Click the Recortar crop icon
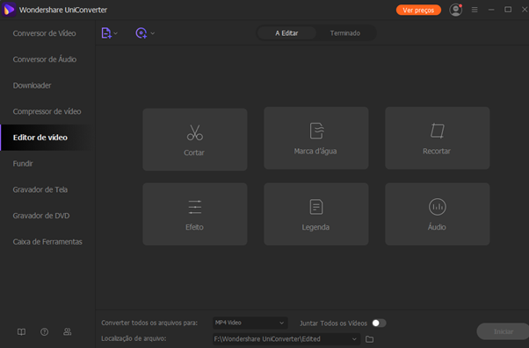This screenshot has height=348, width=529. pos(438,131)
